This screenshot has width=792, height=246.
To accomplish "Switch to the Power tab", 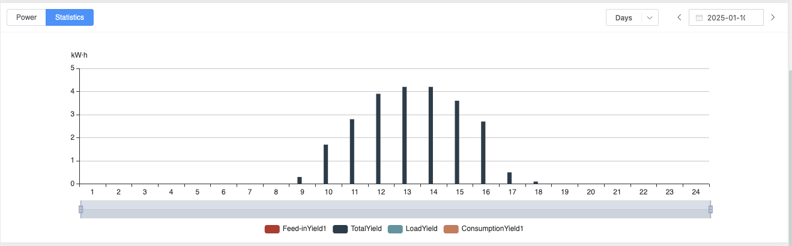I will (x=26, y=17).
